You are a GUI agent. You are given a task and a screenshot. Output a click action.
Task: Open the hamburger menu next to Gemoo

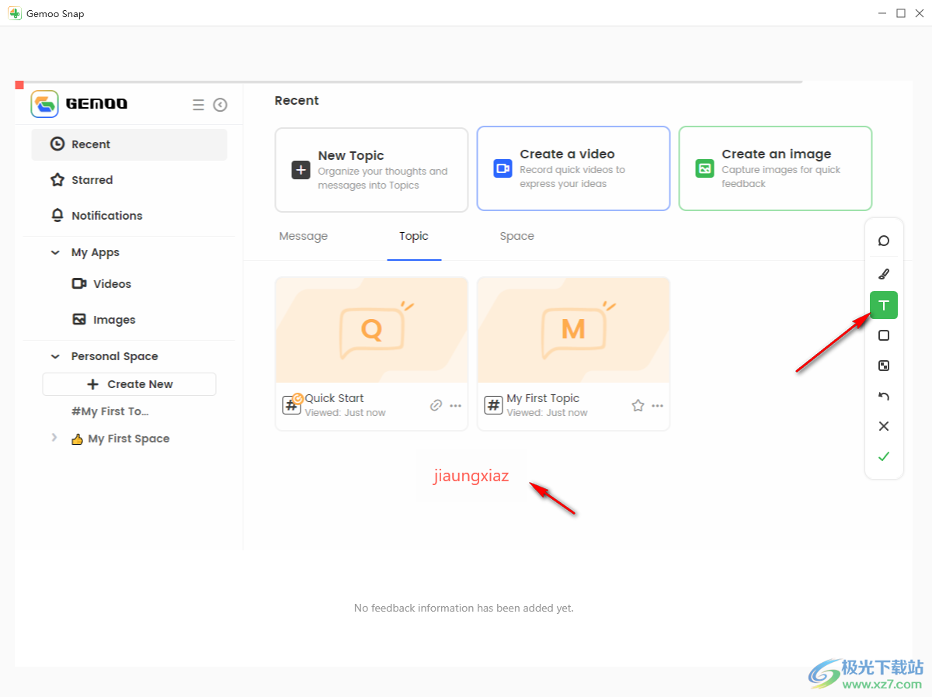click(x=198, y=105)
